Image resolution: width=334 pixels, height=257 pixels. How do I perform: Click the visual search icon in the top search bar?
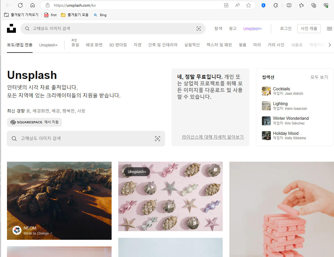click(x=199, y=29)
